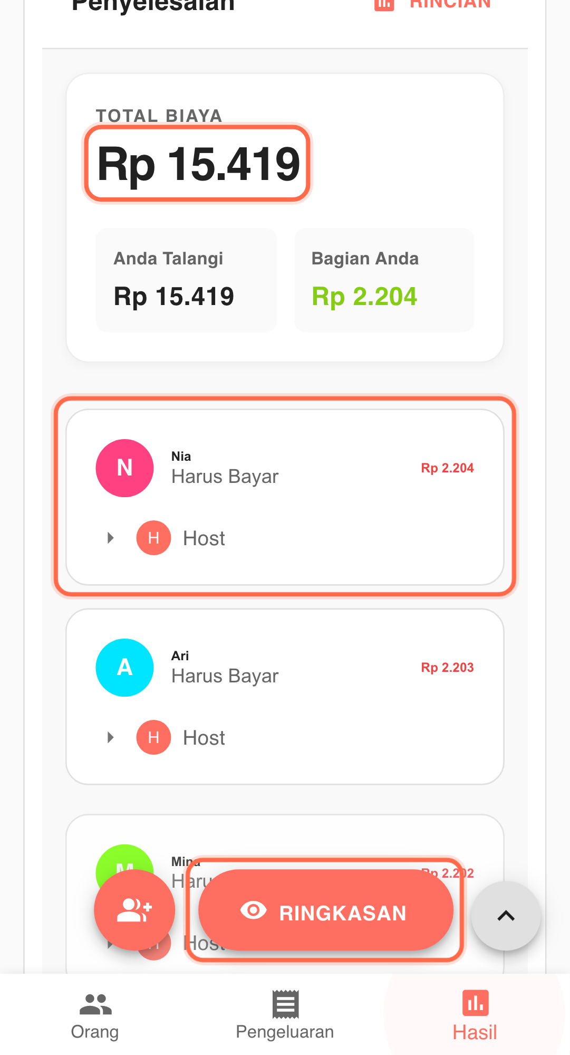Open Rincian details link
This screenshot has height=1055, width=570.
450,4
